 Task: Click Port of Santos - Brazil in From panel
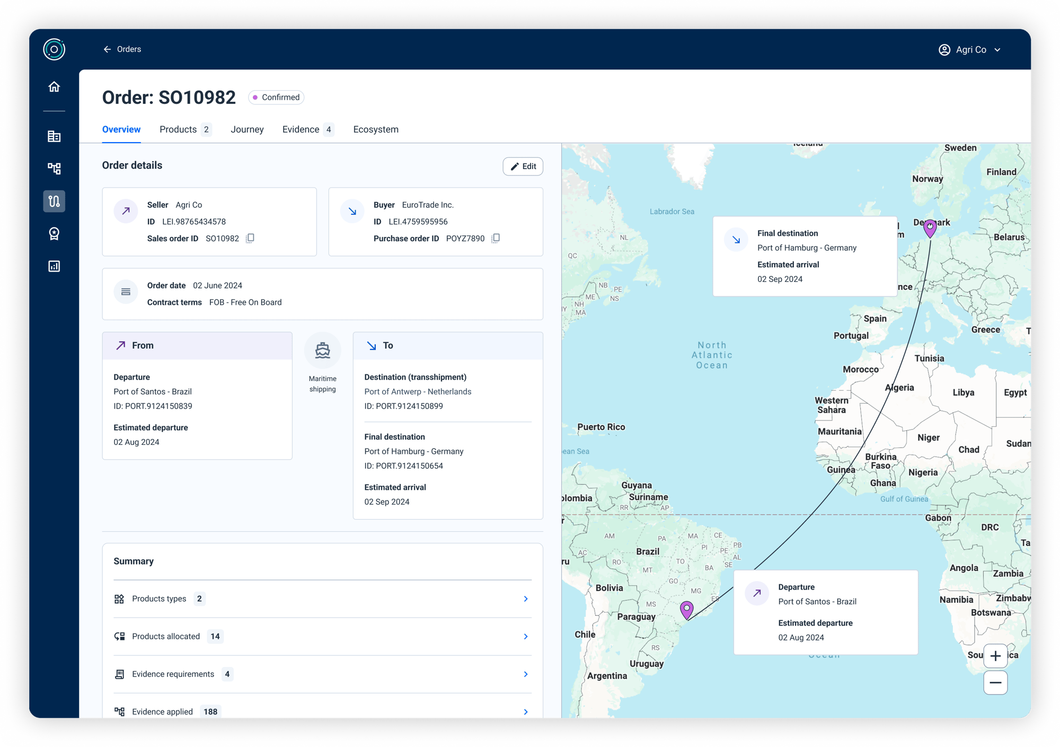153,392
